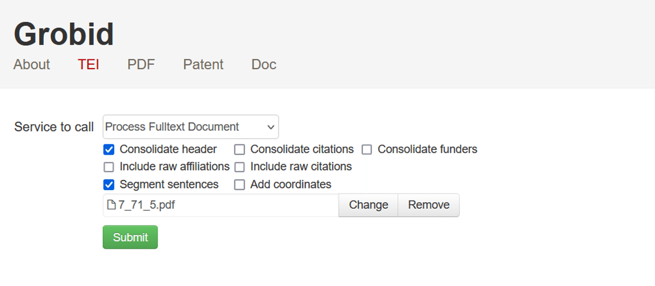This screenshot has height=286, width=655.
Task: Tick Include raw affiliations option
Action: click(x=109, y=167)
